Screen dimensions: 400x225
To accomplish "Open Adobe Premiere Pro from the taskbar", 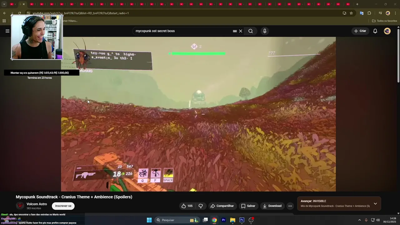I will tap(223, 220).
